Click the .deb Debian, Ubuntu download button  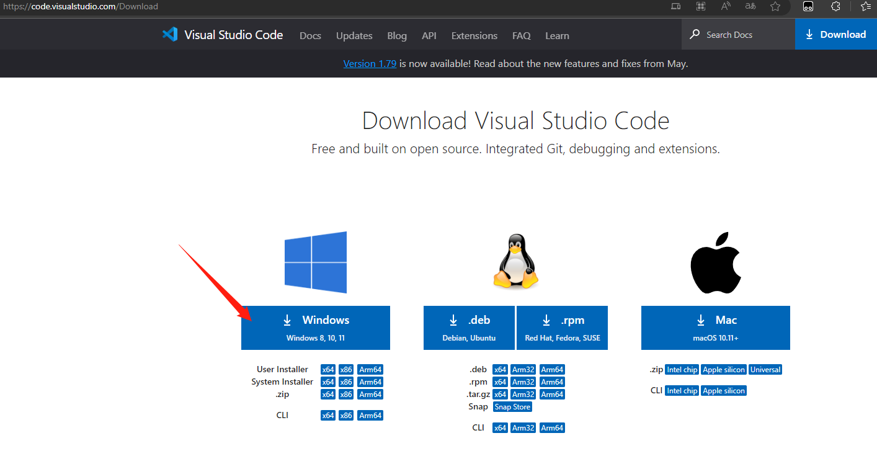469,328
